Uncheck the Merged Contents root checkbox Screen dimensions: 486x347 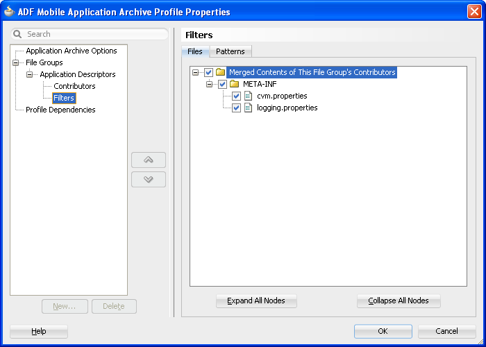coord(208,72)
